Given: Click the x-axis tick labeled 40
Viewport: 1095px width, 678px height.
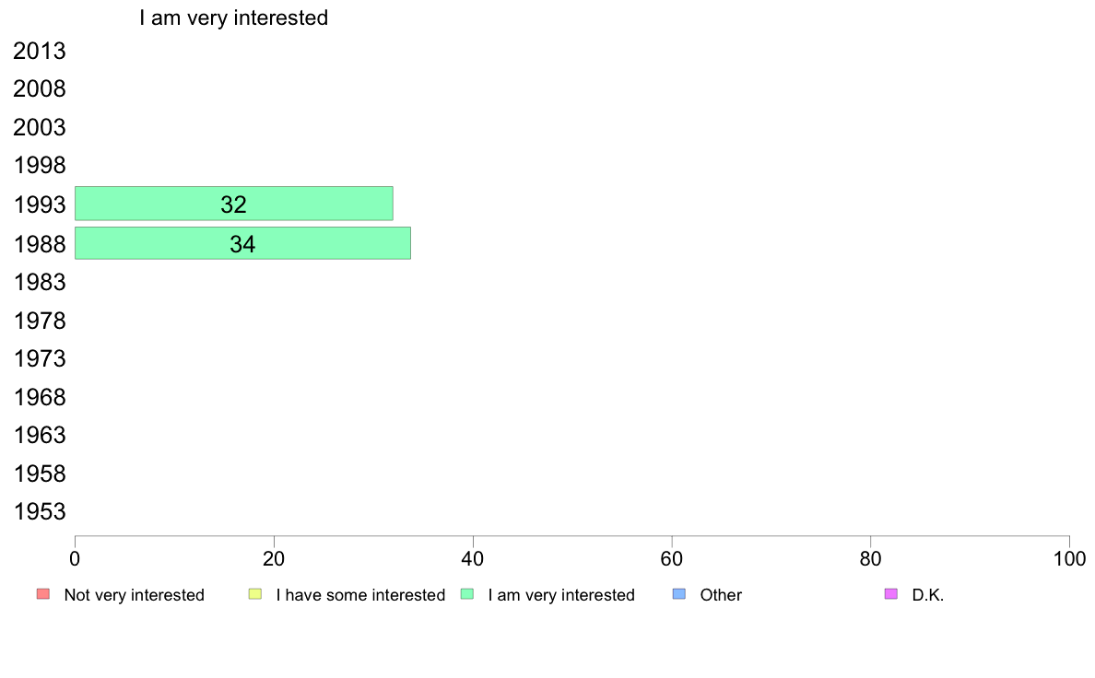Looking at the screenshot, I should (x=473, y=558).
